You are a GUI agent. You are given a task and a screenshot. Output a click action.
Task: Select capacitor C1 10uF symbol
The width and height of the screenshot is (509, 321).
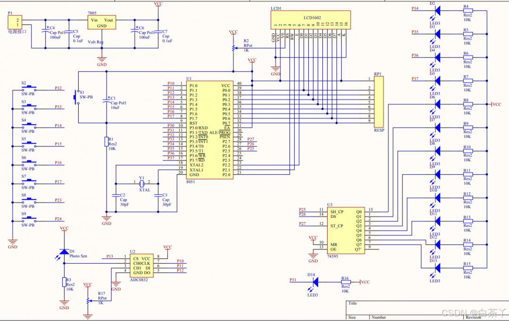click(107, 101)
